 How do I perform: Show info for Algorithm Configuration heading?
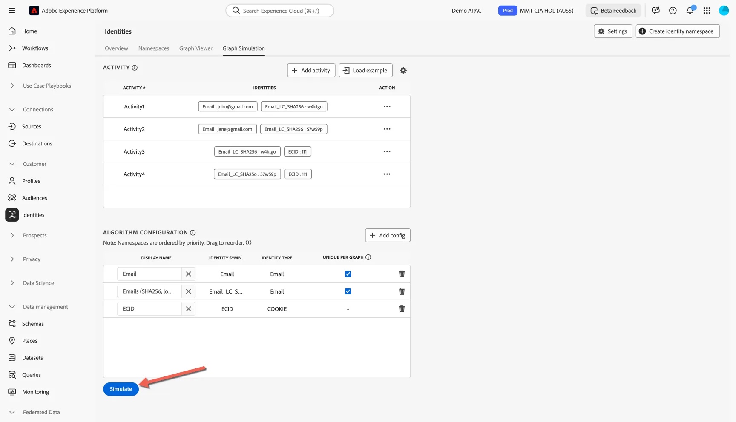[x=193, y=233]
